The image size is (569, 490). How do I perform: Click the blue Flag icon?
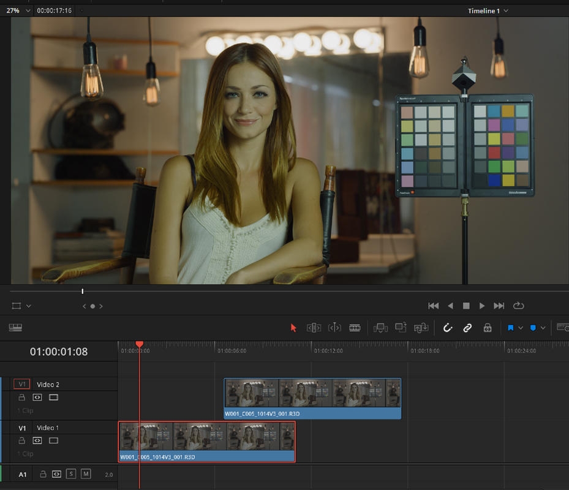pos(511,328)
